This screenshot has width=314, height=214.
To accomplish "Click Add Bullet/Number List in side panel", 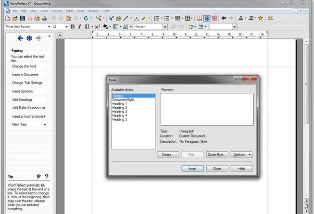I will pyautogui.click(x=29, y=108).
